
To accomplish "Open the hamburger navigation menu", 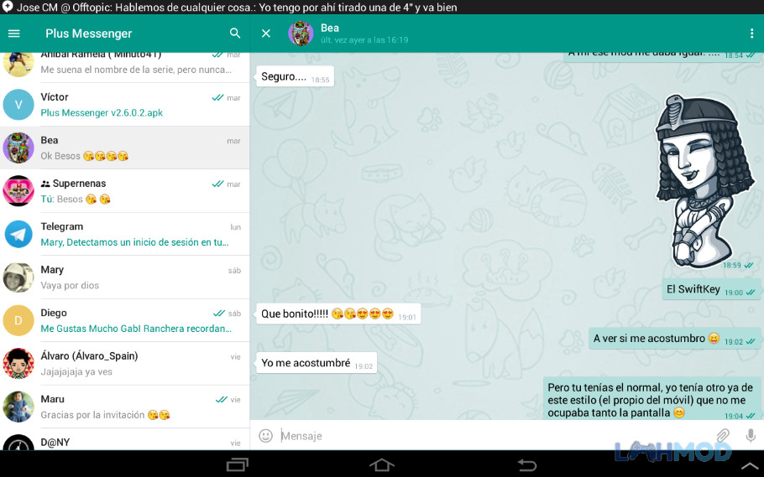I will point(14,34).
